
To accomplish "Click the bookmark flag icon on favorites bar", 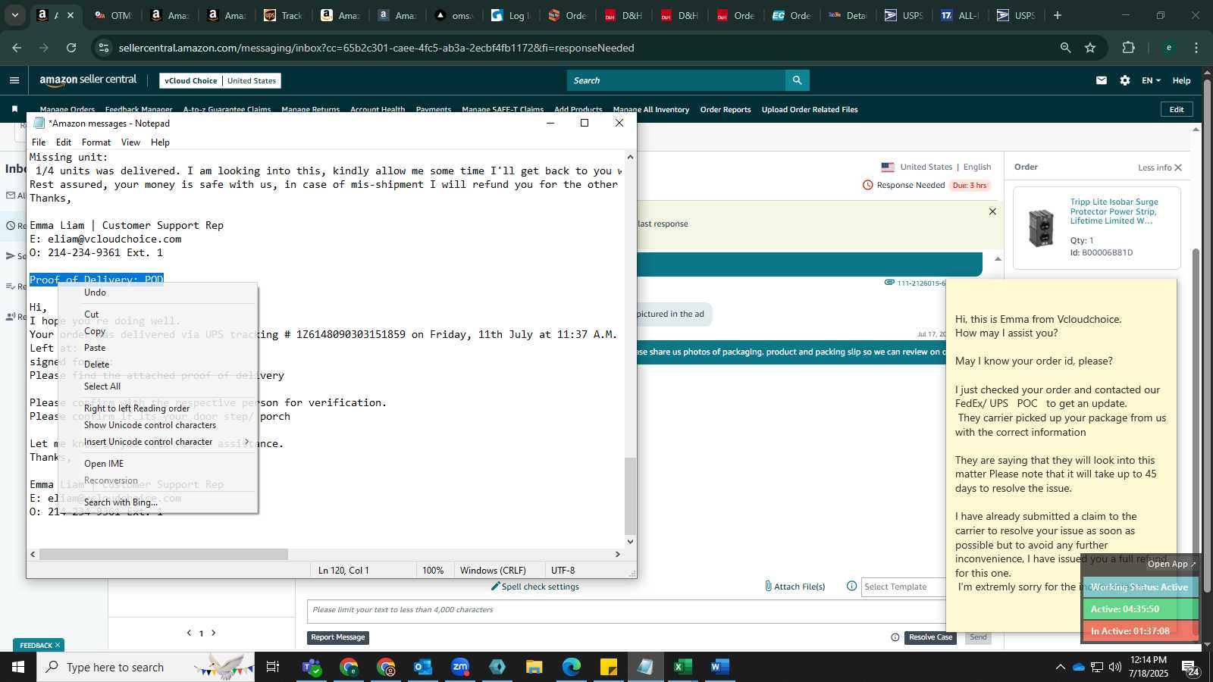I will (14, 109).
